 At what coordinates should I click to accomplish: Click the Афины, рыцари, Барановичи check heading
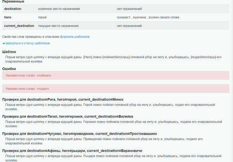(x=72, y=151)
